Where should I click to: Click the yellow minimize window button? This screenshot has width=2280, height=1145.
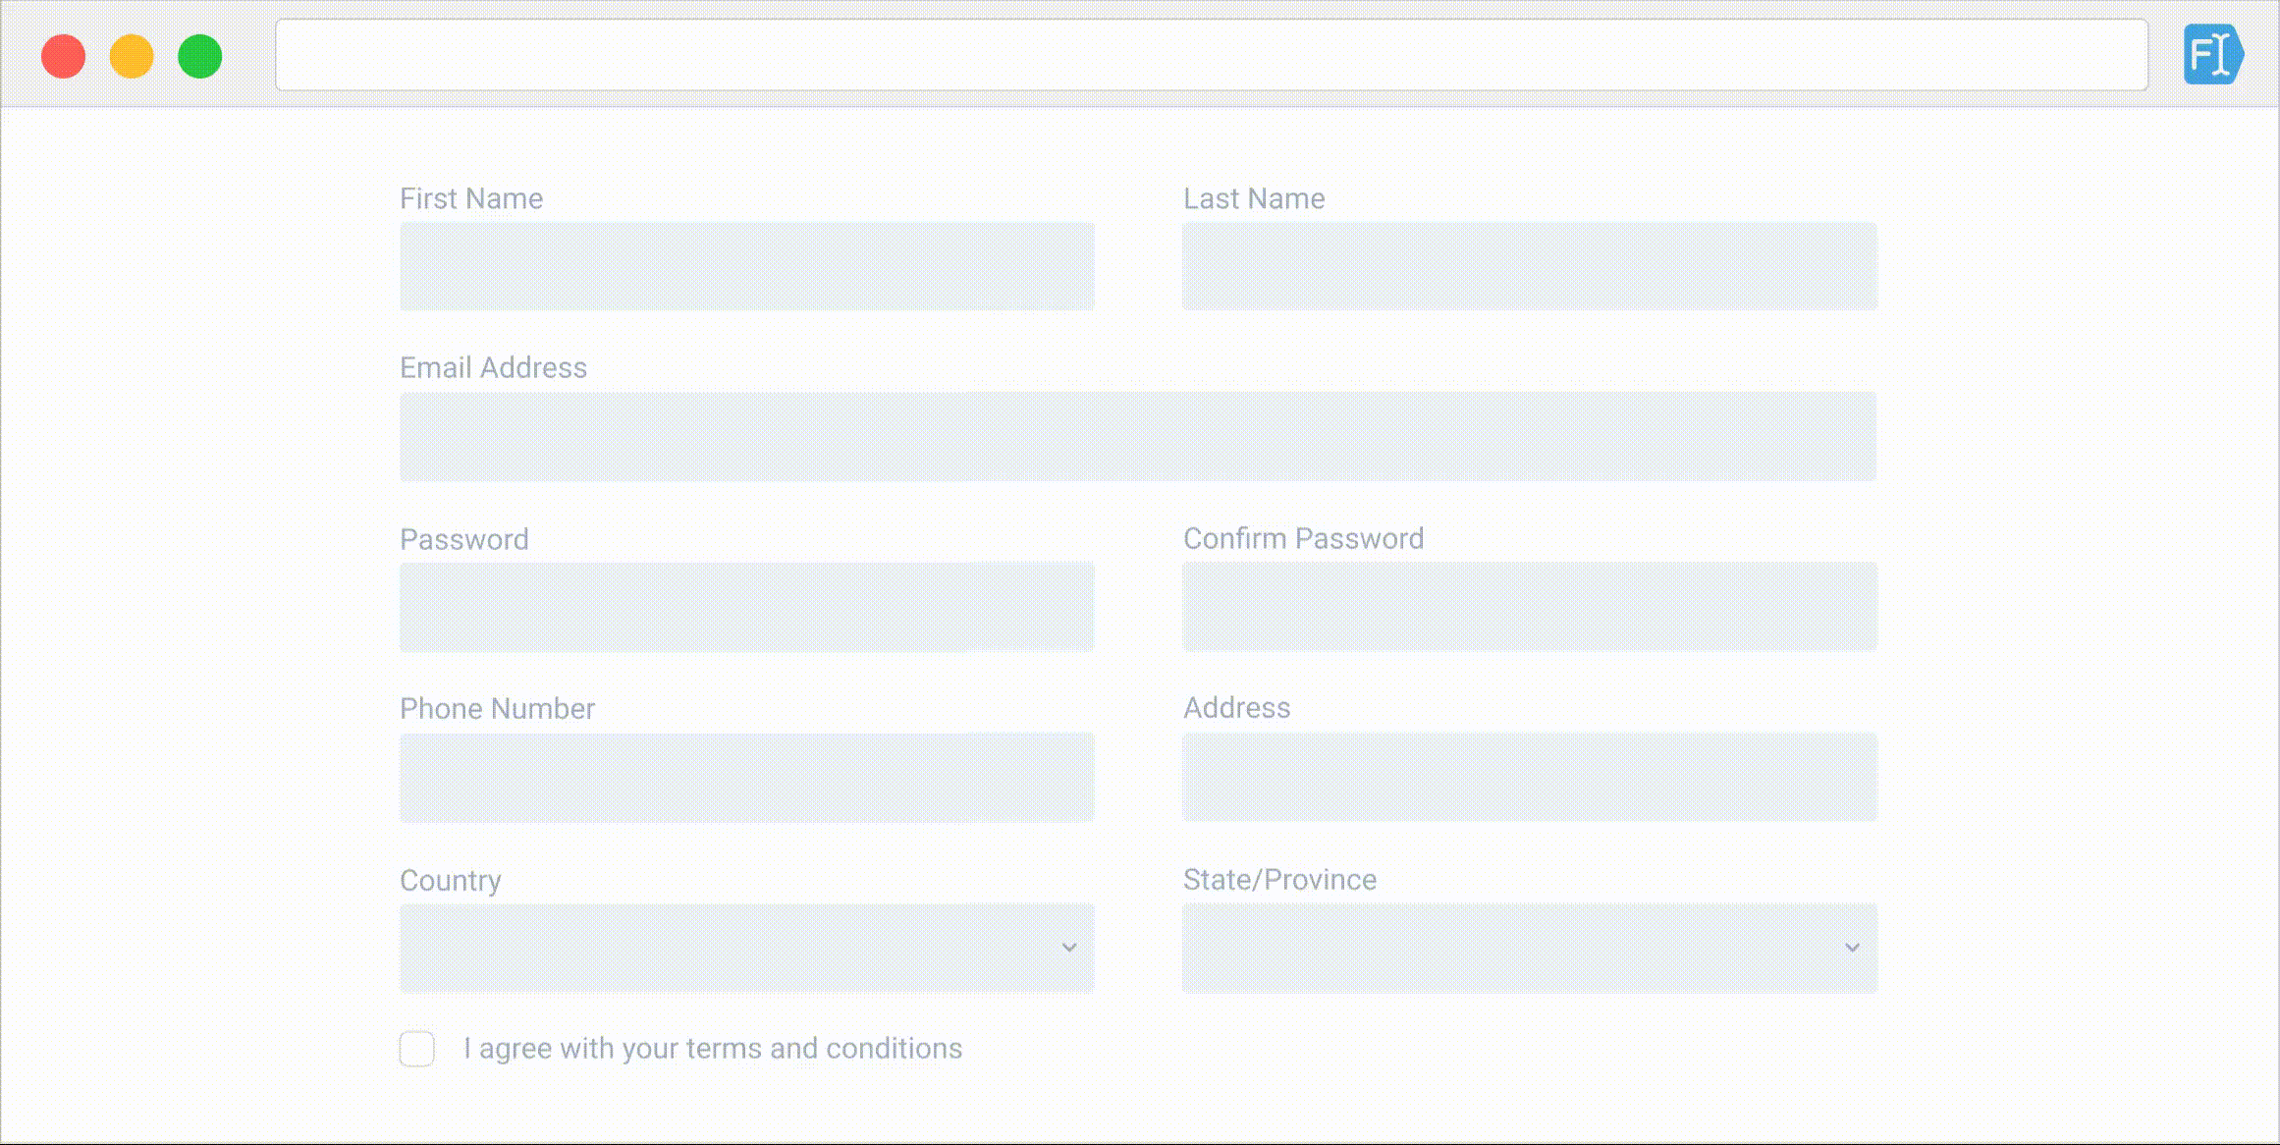point(132,56)
